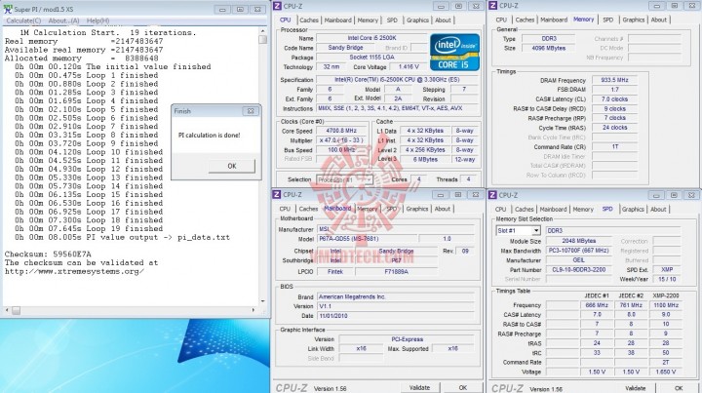702x393 pixels.
Task: Click the CPU-Z Z icon in the SPD window
Action: [x=492, y=195]
